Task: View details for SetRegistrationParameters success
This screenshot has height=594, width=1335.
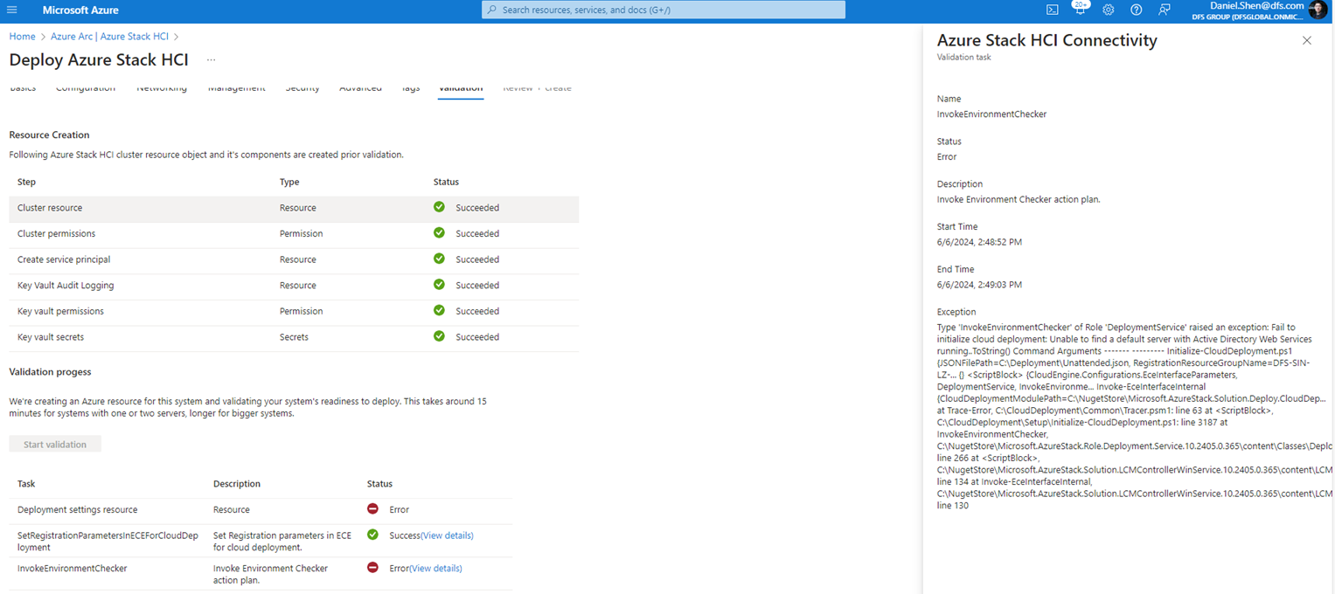Action: coord(447,535)
